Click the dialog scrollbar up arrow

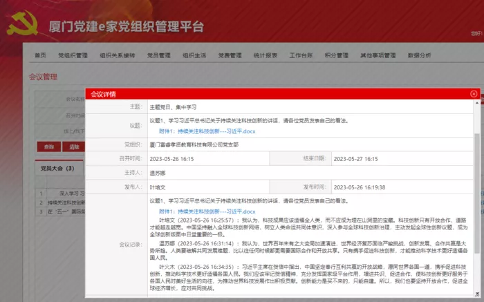click(477, 103)
